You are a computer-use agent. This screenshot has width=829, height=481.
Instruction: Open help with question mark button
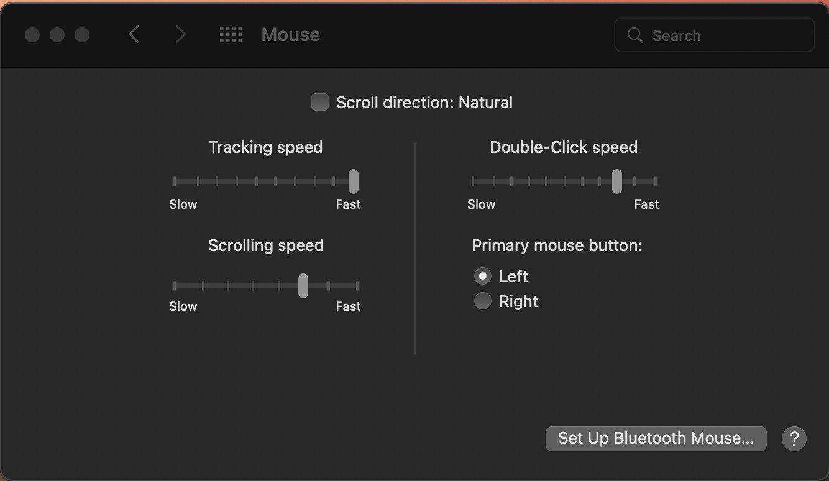[794, 439]
